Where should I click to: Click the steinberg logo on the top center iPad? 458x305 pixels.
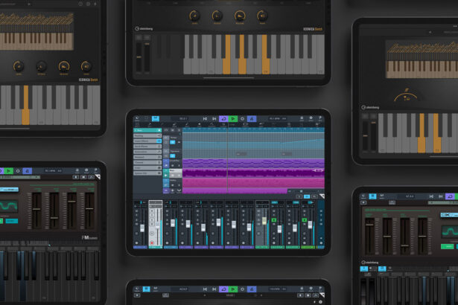click(x=144, y=28)
